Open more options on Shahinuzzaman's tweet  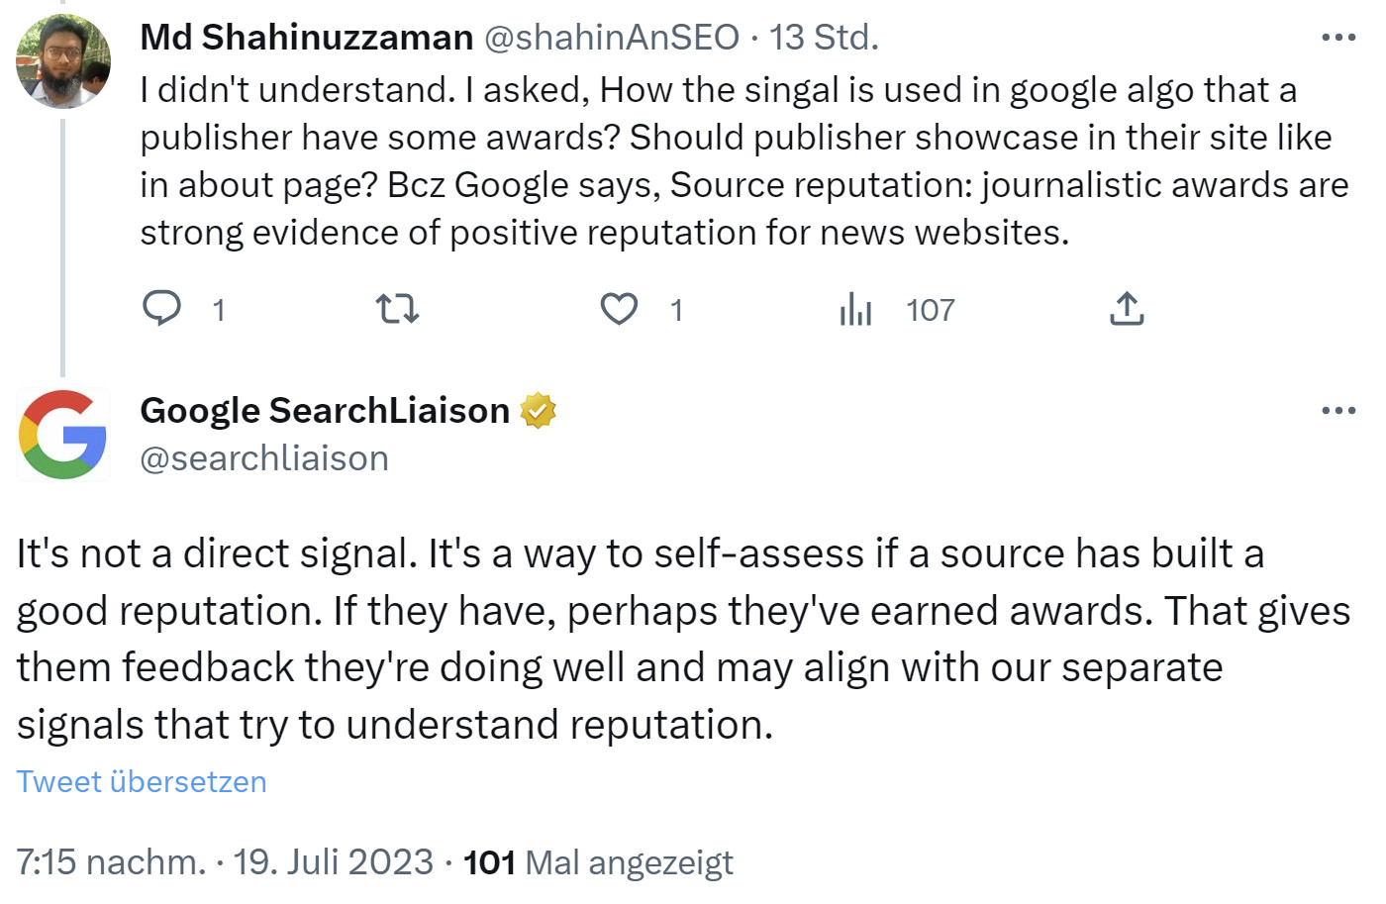tap(1338, 38)
